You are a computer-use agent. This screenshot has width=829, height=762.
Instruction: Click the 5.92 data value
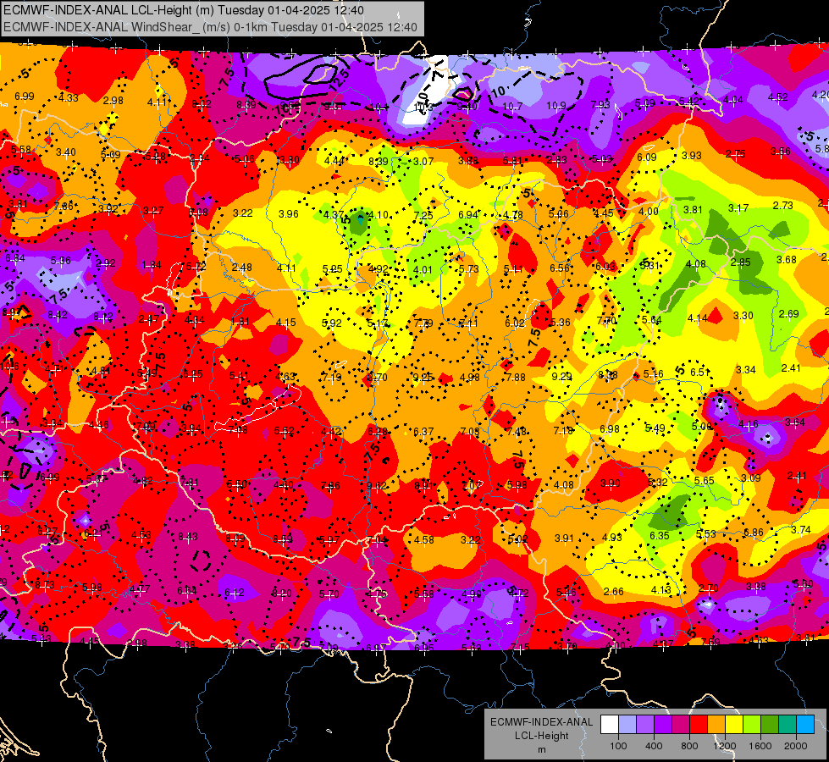[x=331, y=323]
